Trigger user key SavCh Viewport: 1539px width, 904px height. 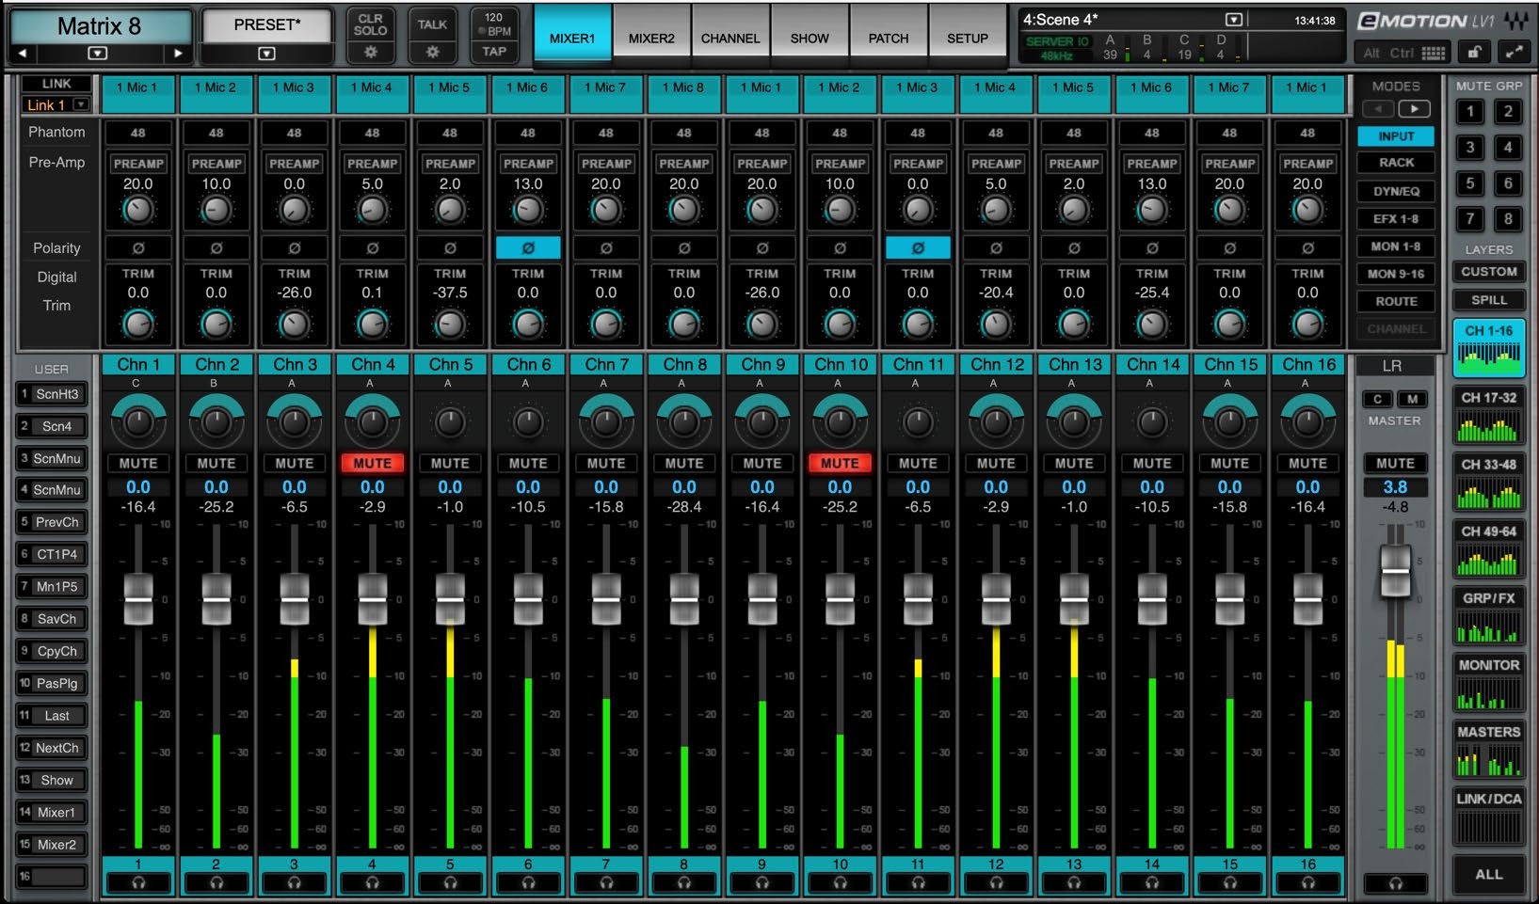point(52,619)
